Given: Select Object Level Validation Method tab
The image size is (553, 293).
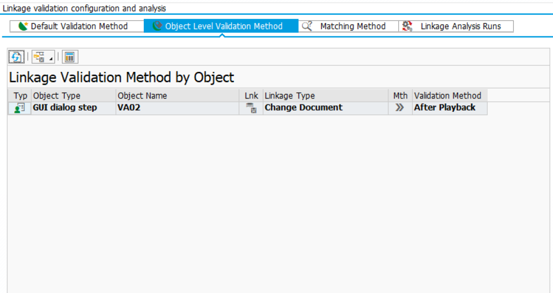Looking at the screenshot, I should 221,27.
